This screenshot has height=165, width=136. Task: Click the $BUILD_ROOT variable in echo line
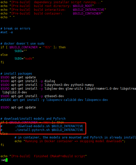(82, 6)
